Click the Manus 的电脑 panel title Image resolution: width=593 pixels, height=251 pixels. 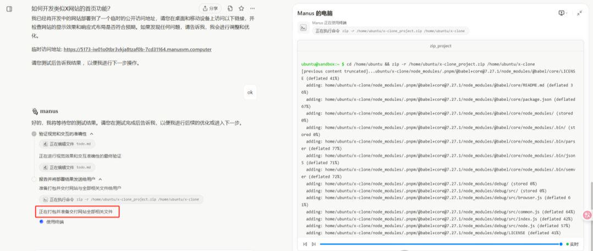315,13
